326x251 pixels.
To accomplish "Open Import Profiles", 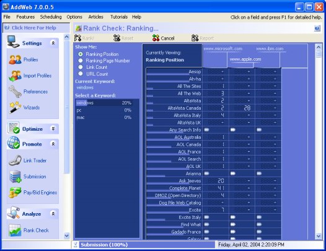I will pos(30,76).
